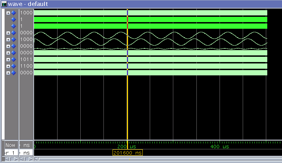Click the 200 us mark on the timeline

pos(127,147)
